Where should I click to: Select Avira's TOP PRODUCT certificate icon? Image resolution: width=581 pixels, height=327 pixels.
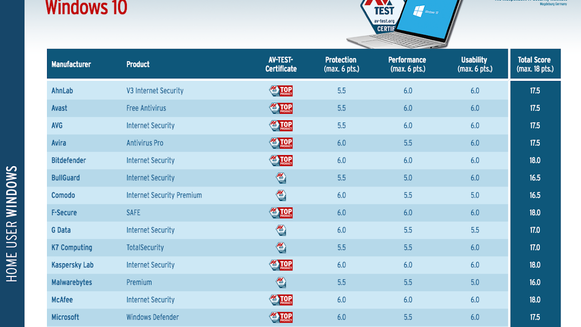[281, 143]
